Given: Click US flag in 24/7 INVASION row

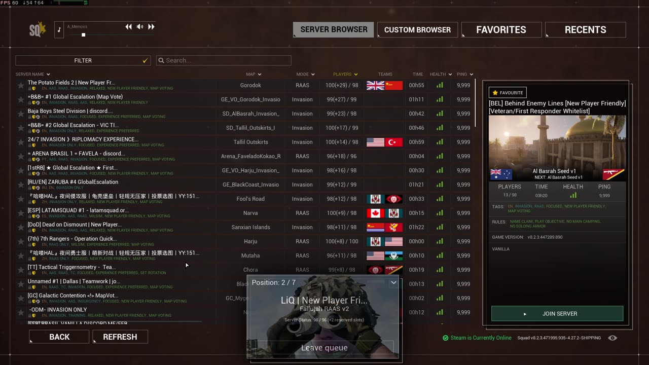Looking at the screenshot, I should pyautogui.click(x=375, y=142).
